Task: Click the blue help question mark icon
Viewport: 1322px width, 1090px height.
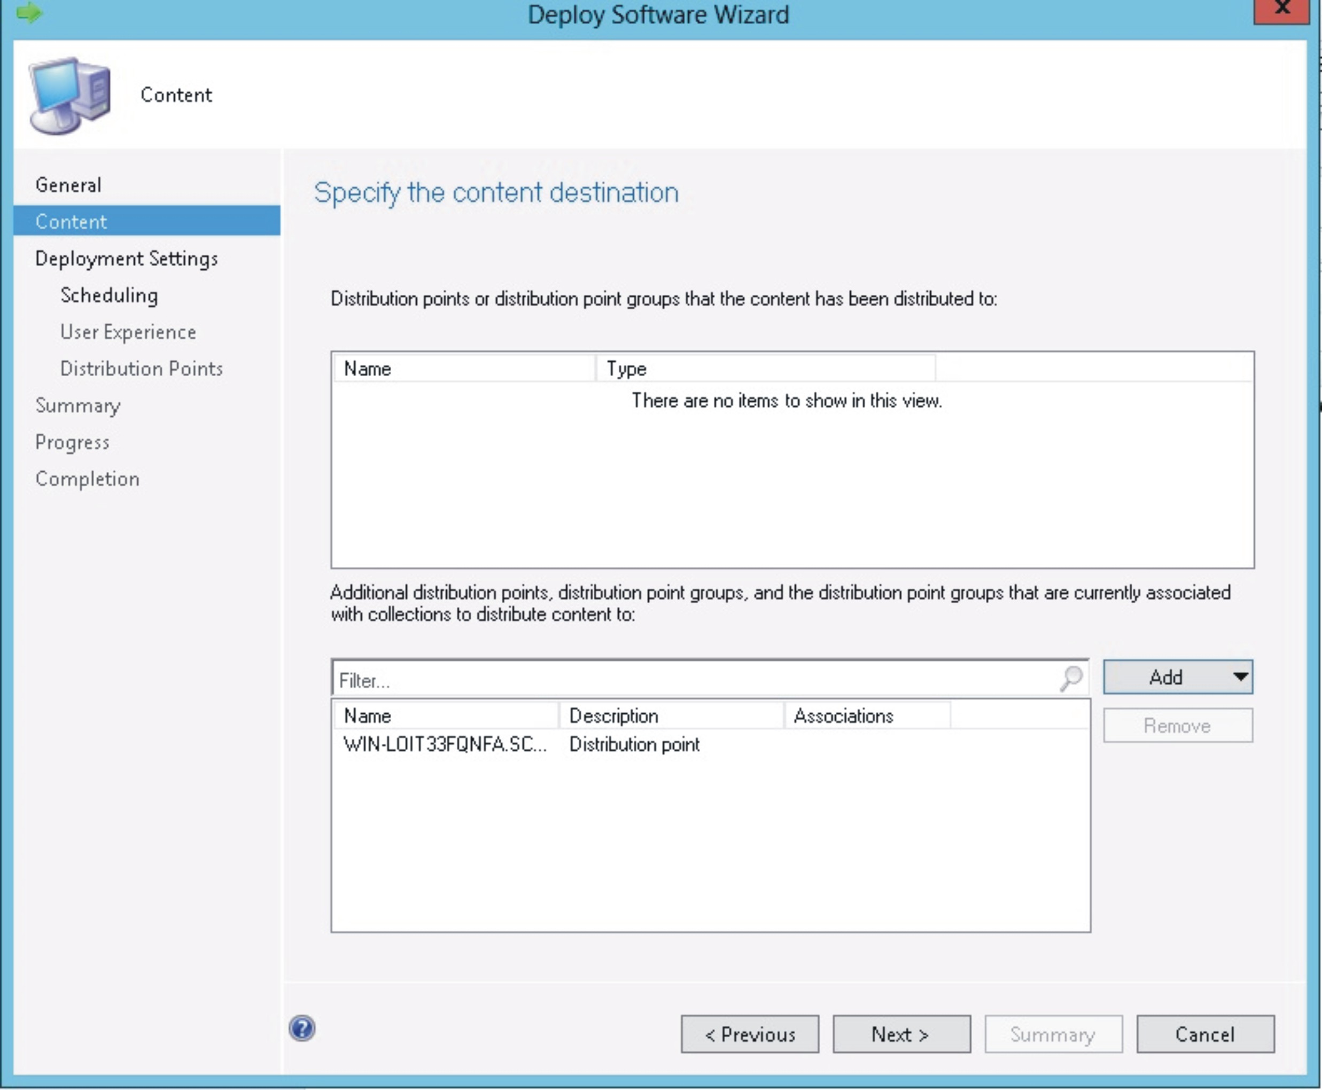Action: (302, 1029)
